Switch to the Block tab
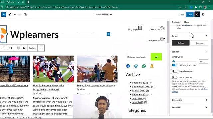Screen dimensions: 213x119 [x=186, y=22]
